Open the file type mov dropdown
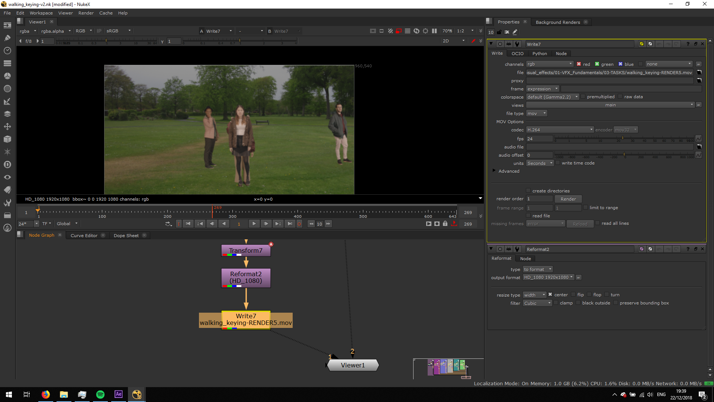 [x=536, y=114]
